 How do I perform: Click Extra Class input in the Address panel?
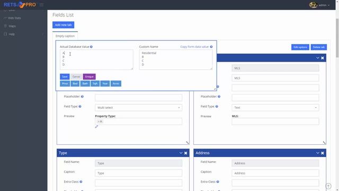[275, 183]
